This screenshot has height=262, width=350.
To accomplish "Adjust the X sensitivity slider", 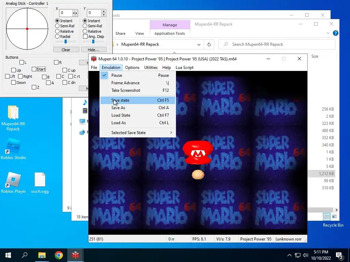I will 66,41.
